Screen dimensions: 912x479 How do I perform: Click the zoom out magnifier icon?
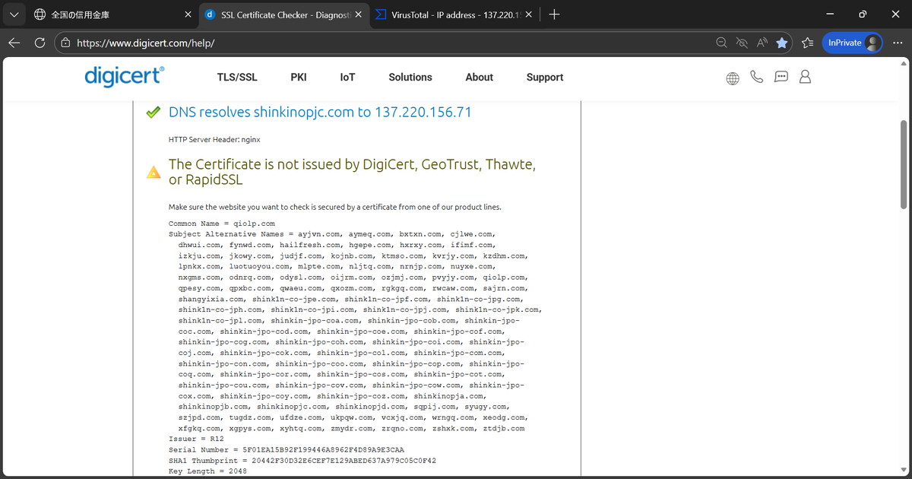click(722, 43)
